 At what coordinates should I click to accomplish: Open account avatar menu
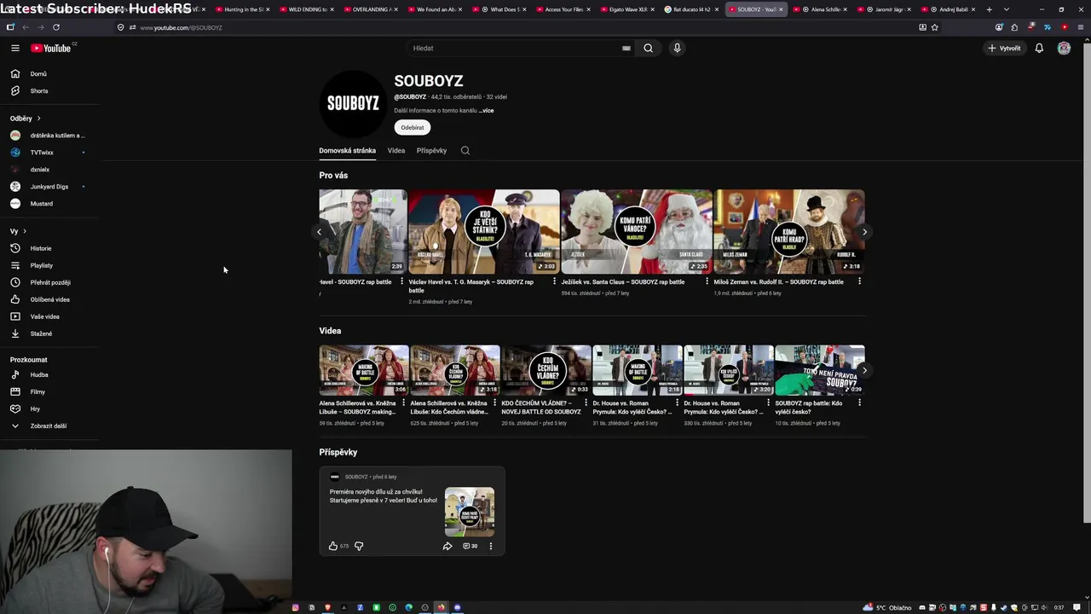click(1064, 48)
